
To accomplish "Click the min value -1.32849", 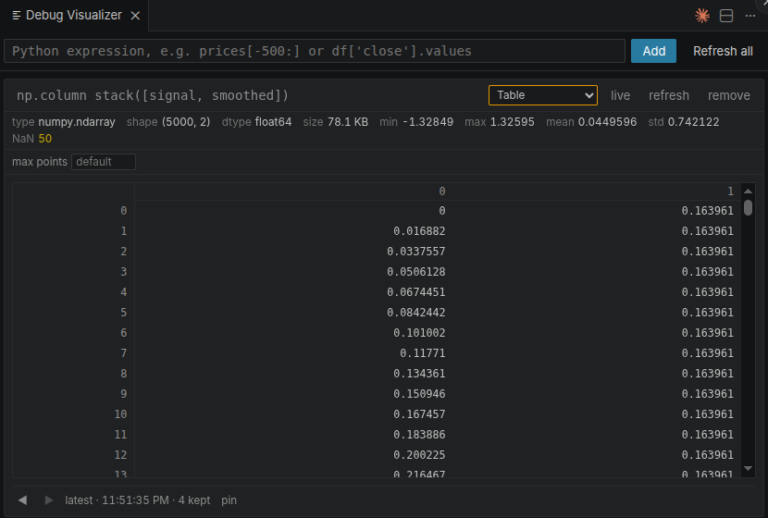I will click(x=428, y=122).
